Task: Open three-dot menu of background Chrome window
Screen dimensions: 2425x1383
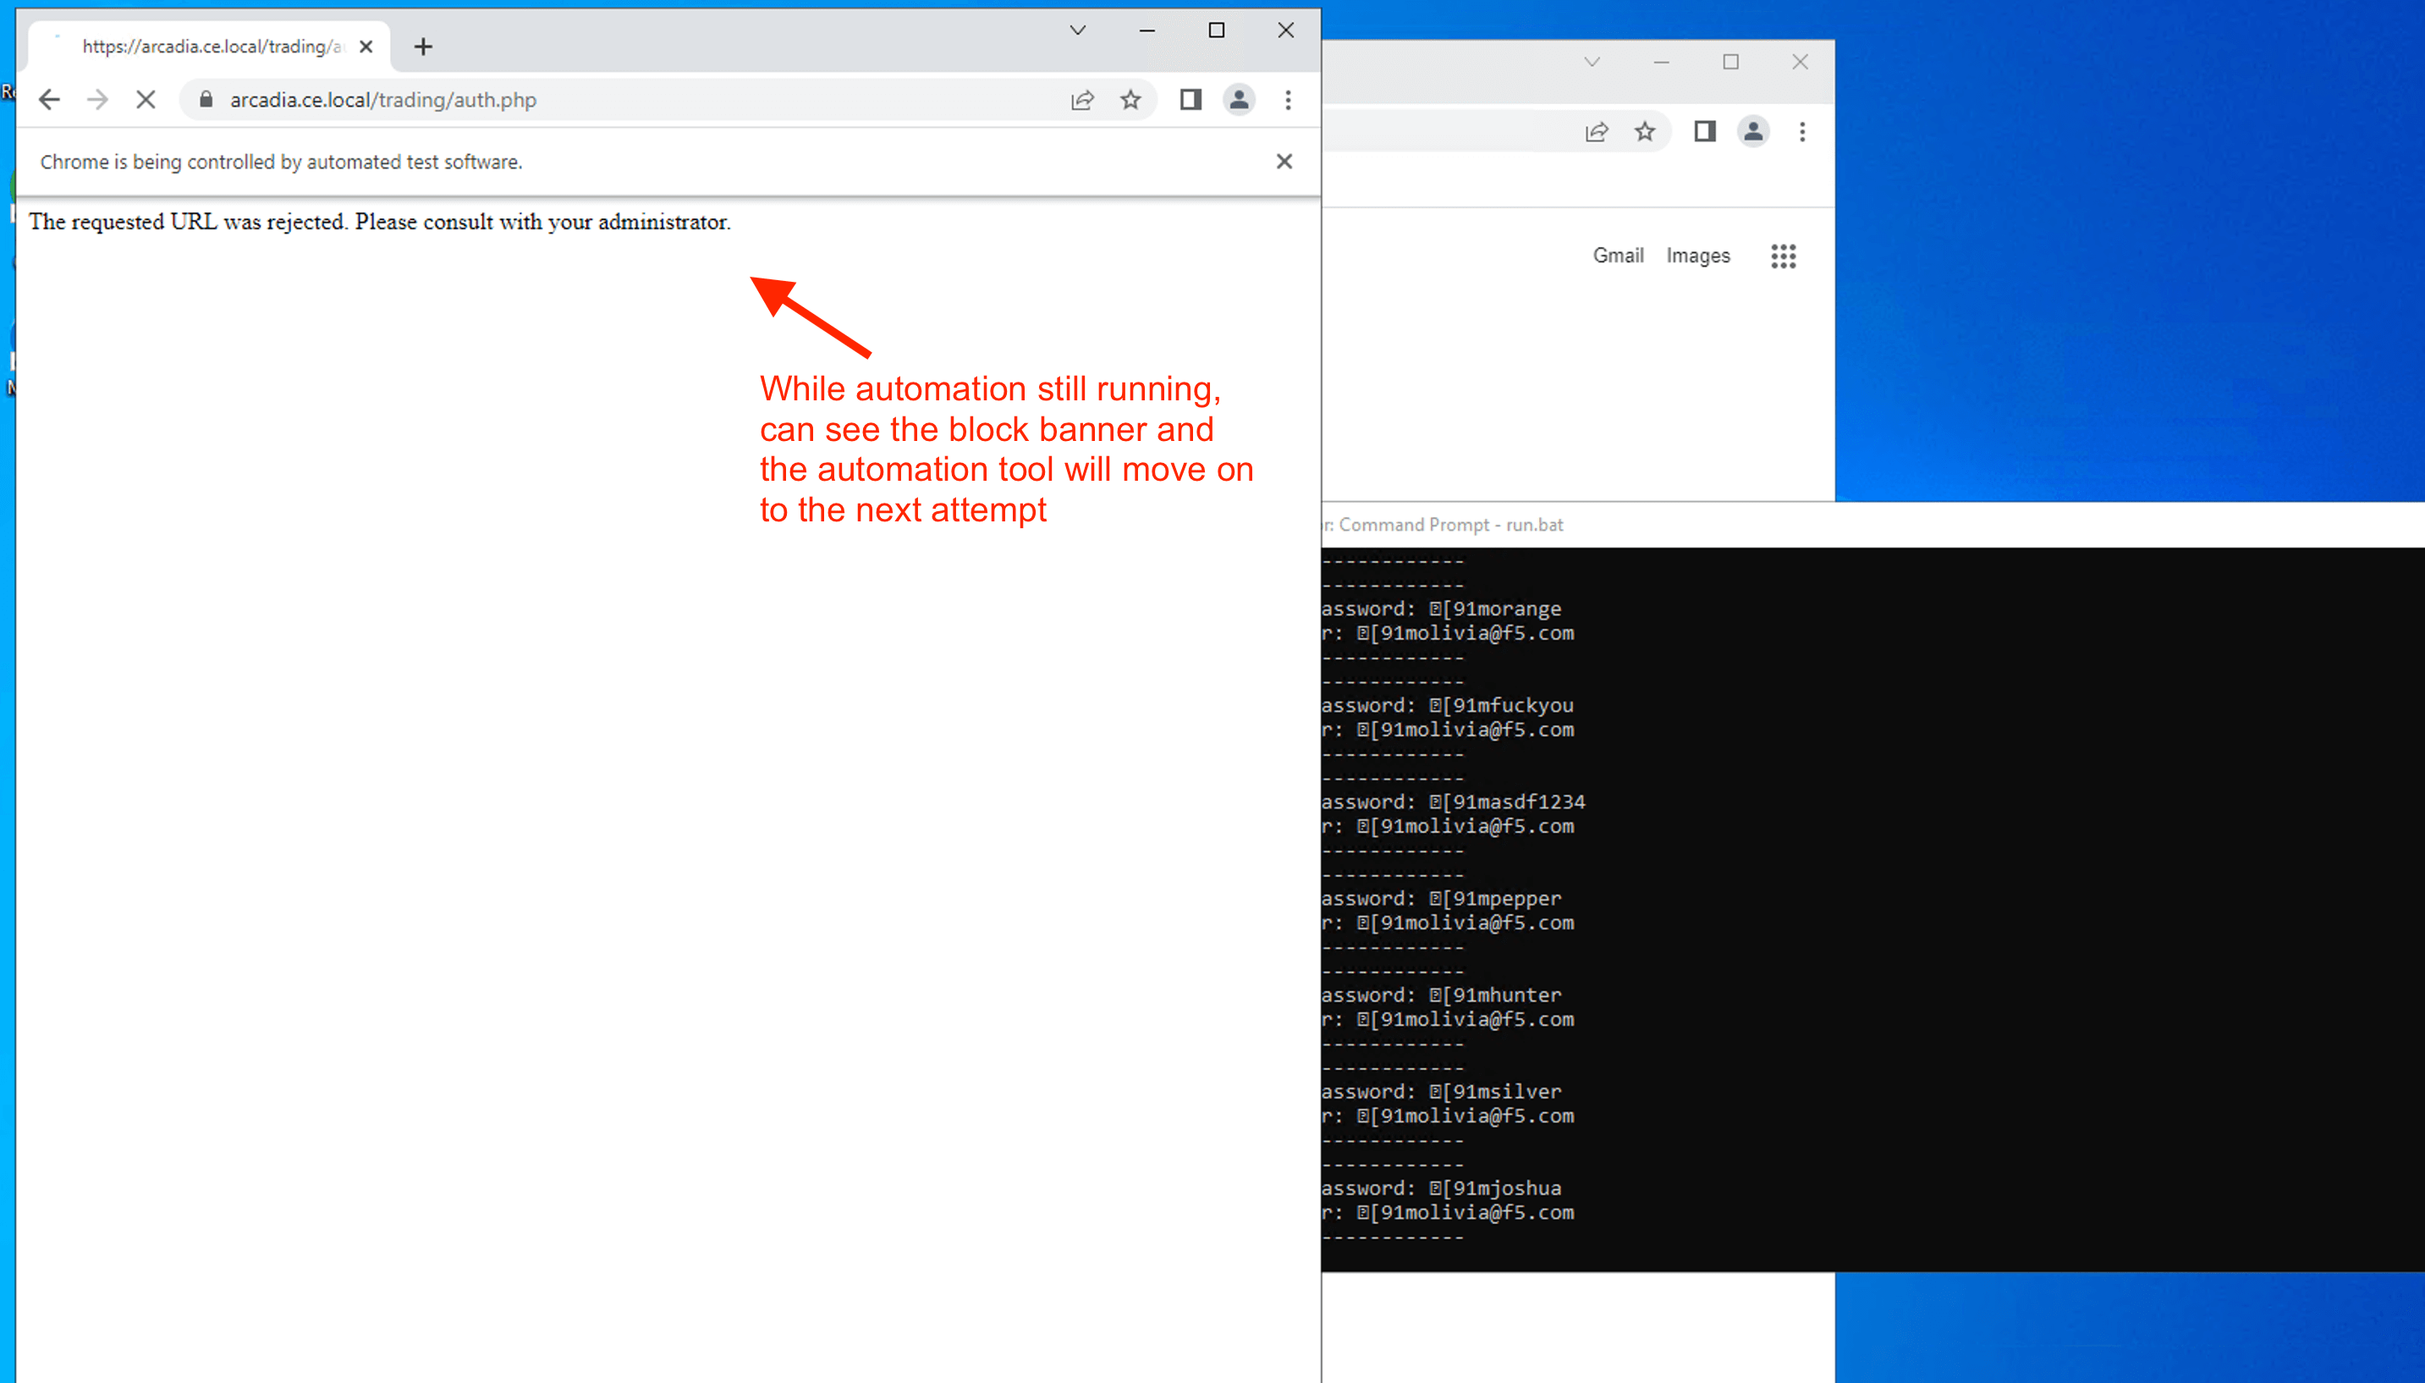Action: (x=1802, y=132)
